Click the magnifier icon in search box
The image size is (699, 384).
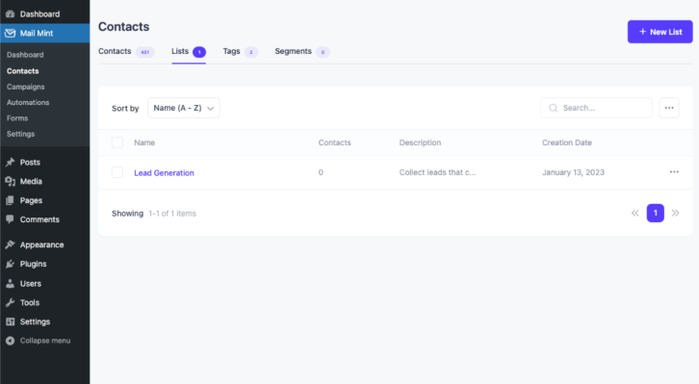click(x=554, y=108)
